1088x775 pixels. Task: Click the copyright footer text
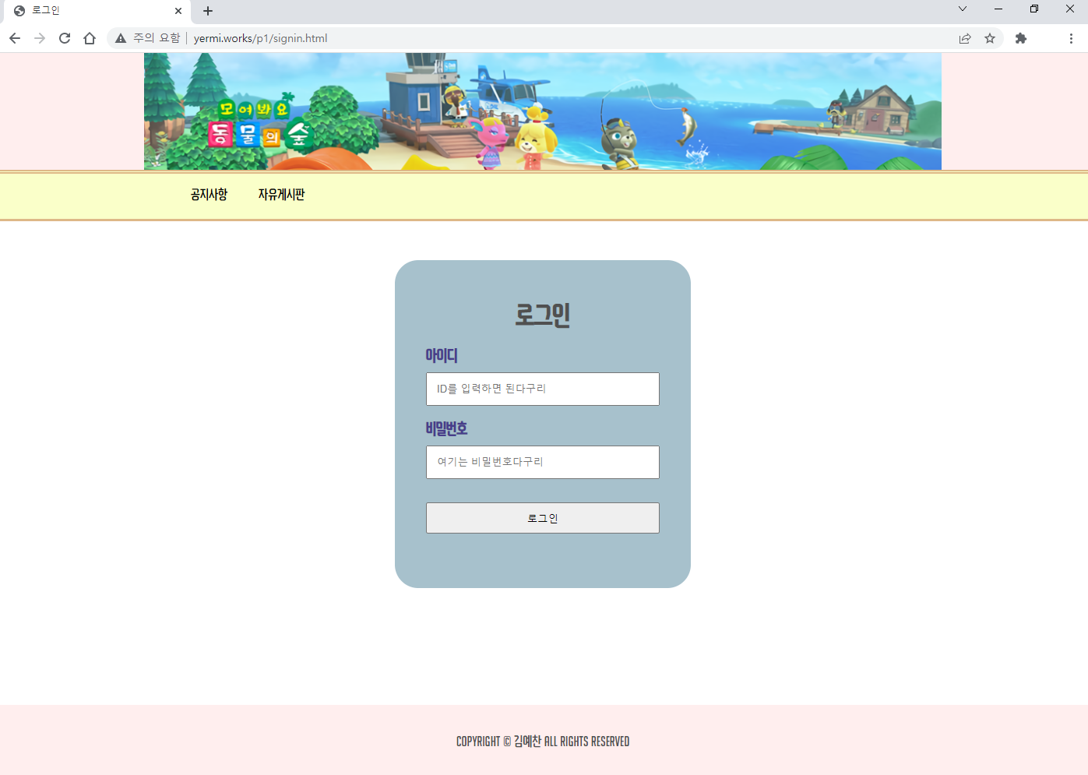coord(543,742)
